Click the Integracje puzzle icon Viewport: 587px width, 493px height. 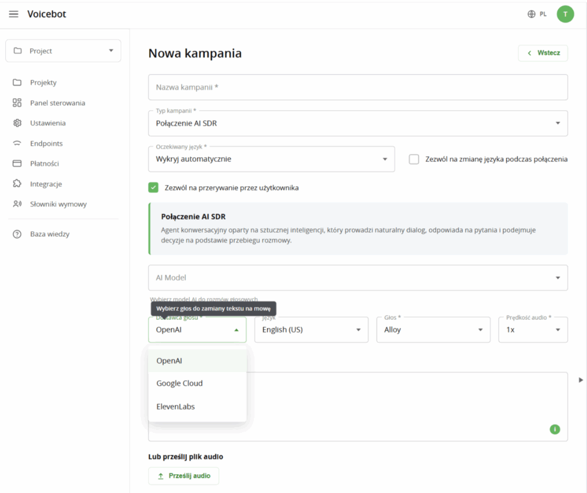(x=17, y=184)
